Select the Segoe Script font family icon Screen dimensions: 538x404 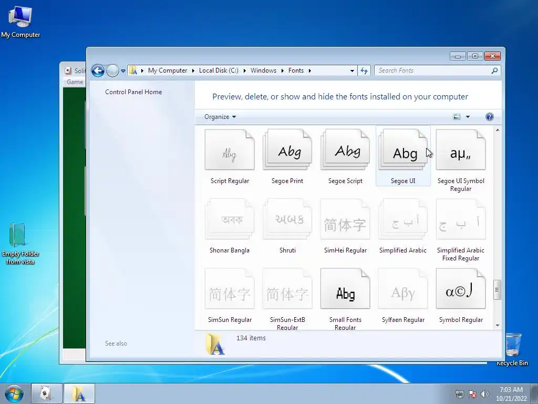[x=345, y=150]
